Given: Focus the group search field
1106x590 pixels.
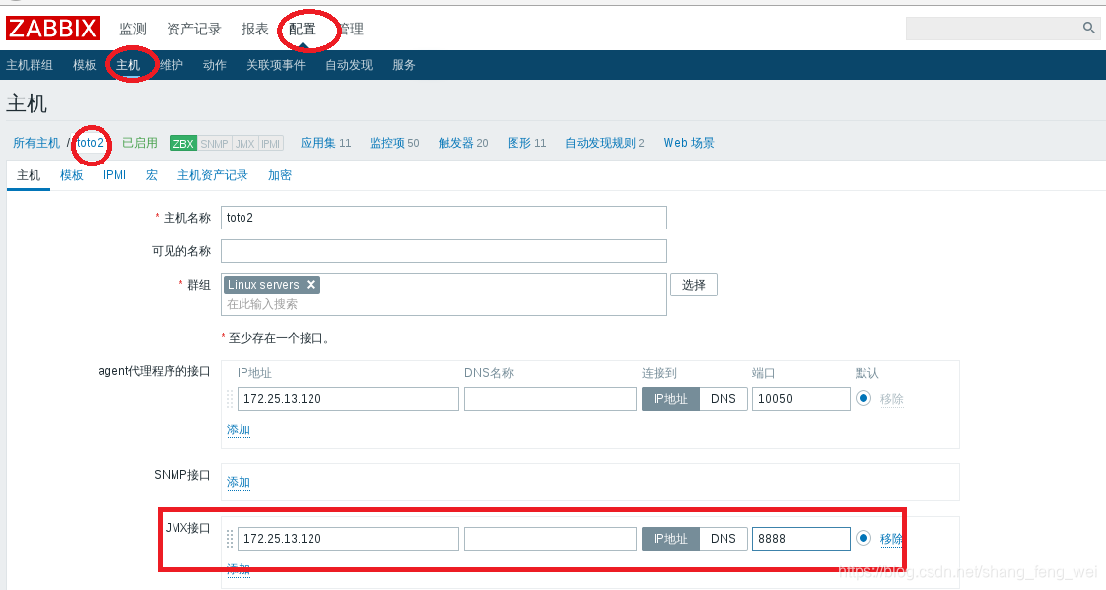Looking at the screenshot, I should coord(444,295).
